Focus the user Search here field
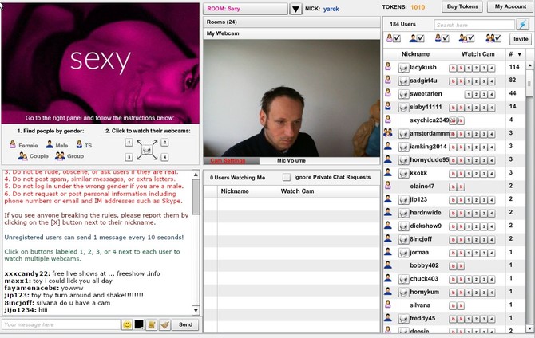 click(474, 25)
